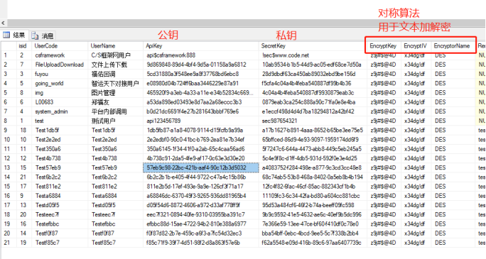Viewport: 486px width, 259px height.
Task: Click the system_admin UserCode cell
Action: coord(60,111)
